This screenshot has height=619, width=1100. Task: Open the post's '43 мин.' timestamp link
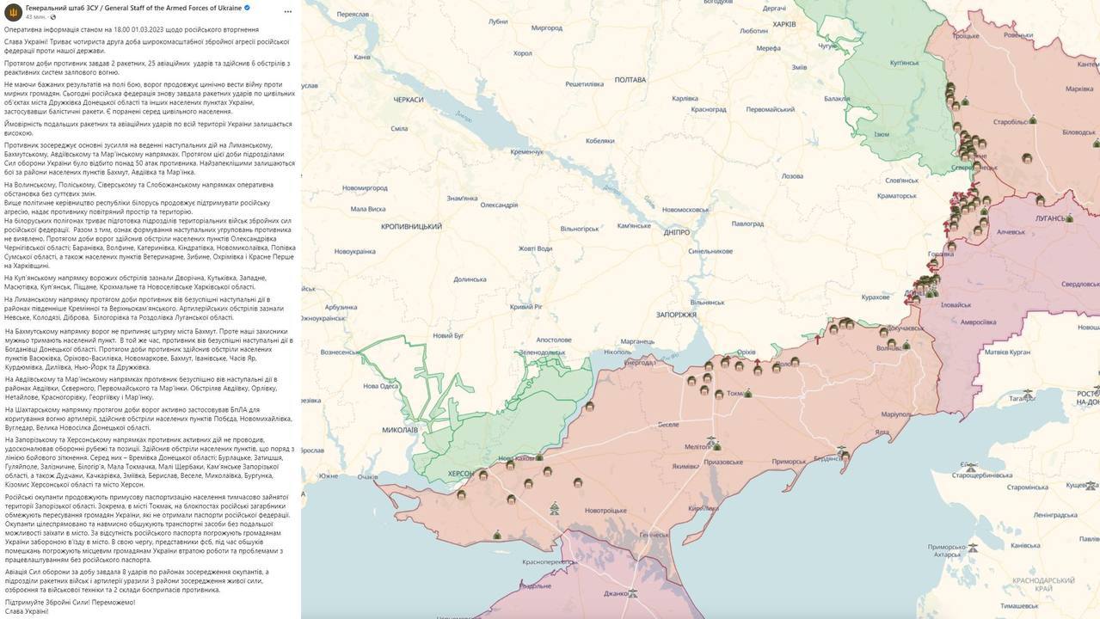click(x=35, y=17)
